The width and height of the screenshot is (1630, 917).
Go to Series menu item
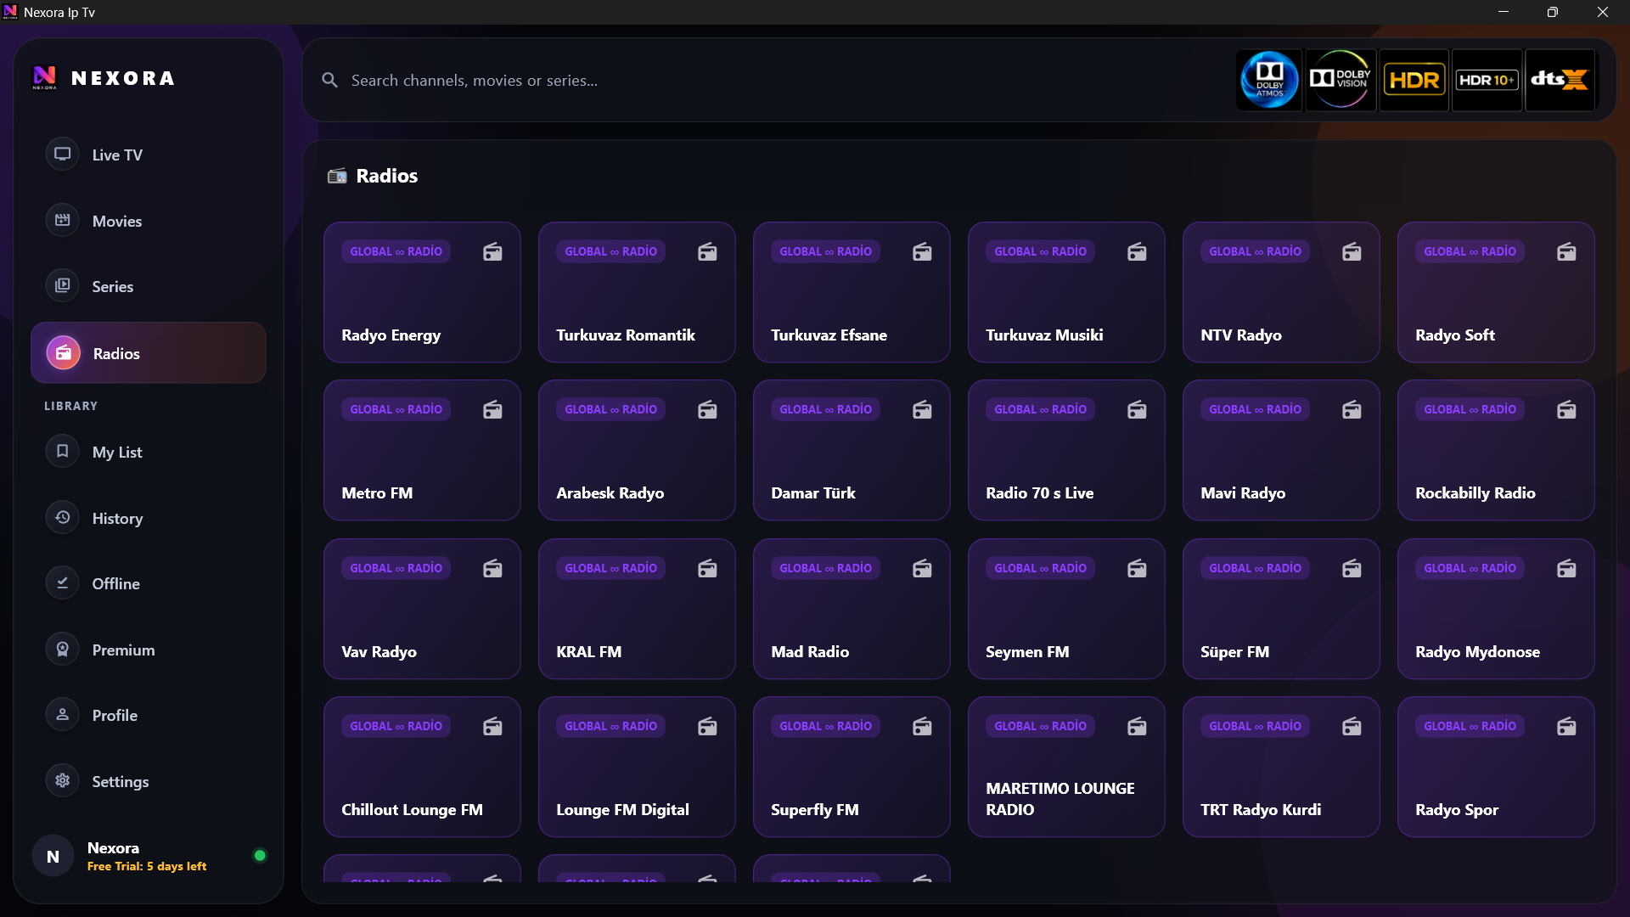click(x=148, y=286)
